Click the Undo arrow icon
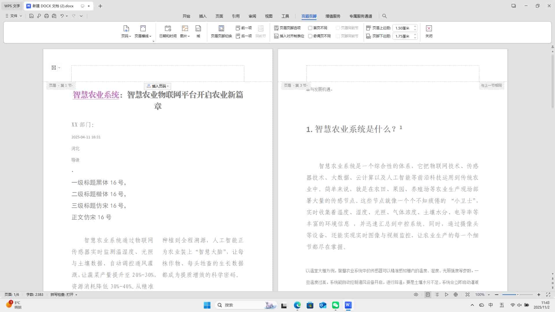 point(62,16)
